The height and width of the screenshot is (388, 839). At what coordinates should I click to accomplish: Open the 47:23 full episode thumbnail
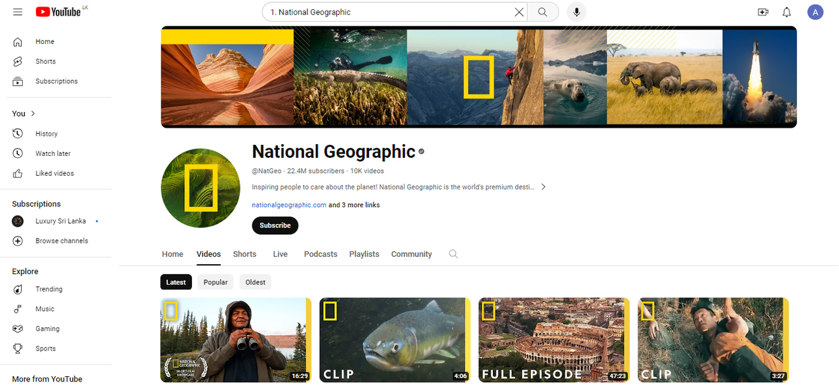[x=554, y=340]
